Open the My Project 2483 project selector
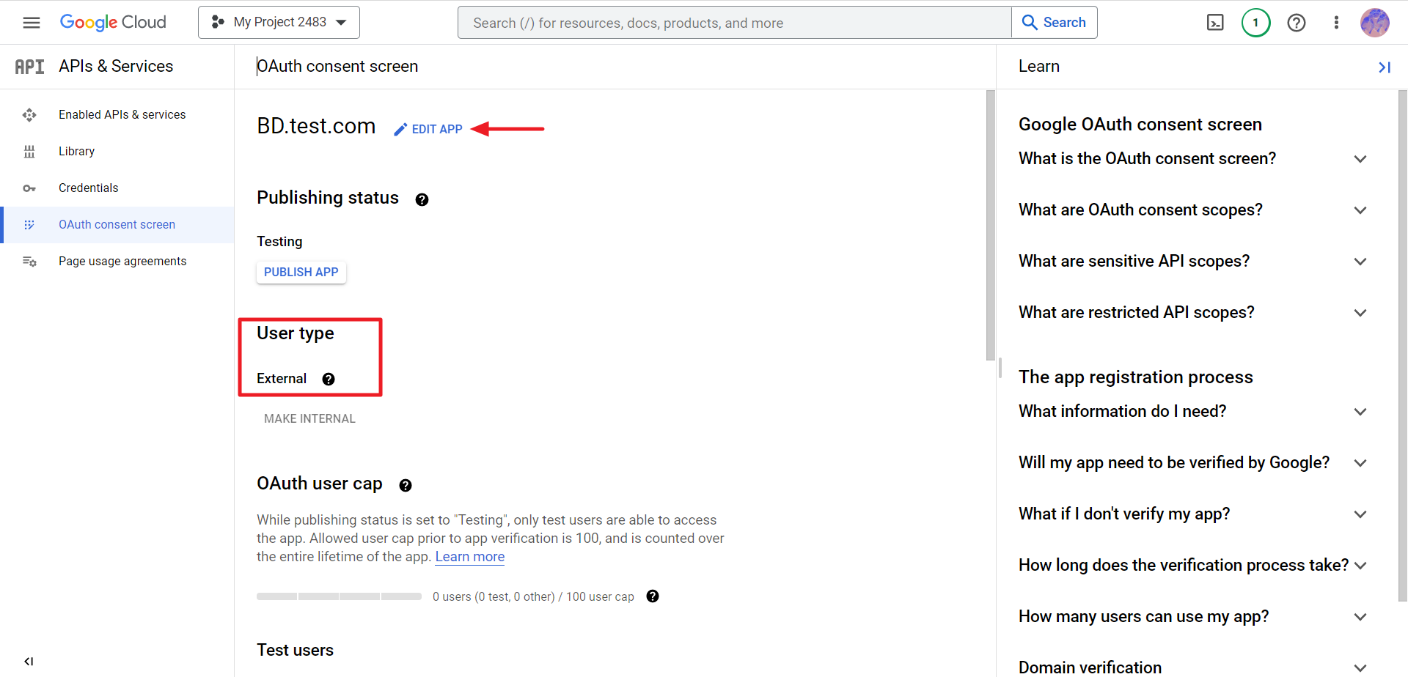 point(279,23)
